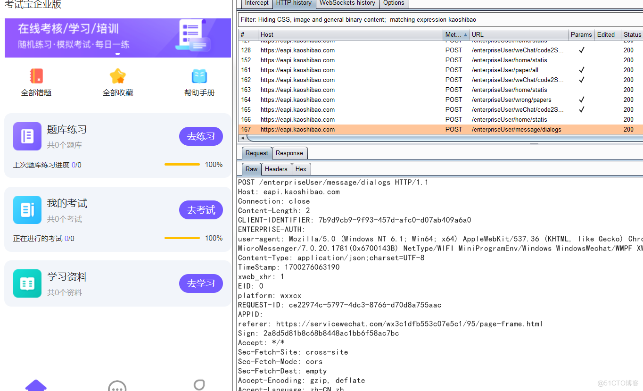
Task: Click the 去练习 button
Action: pos(201,136)
